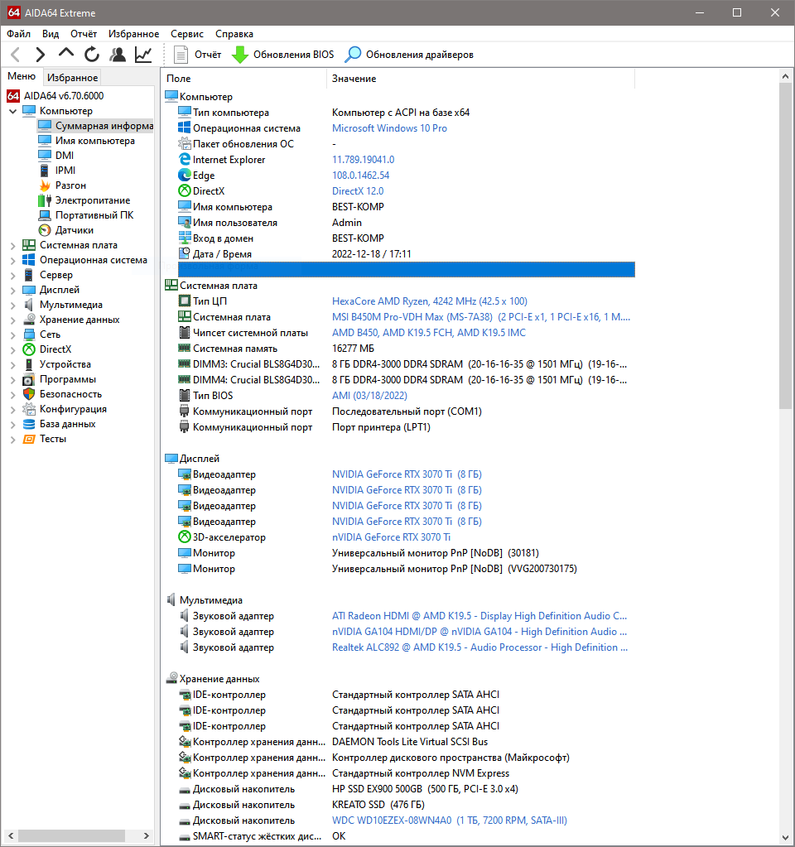Click the AIDA64 v6.70.6000 root icon
Image resolution: width=795 pixels, height=847 pixels.
(13, 96)
